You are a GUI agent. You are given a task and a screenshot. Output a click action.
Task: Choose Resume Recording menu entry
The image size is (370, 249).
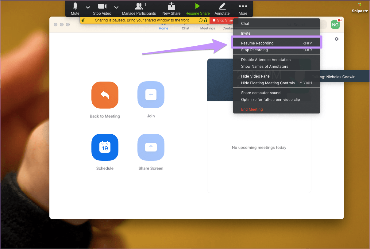tap(276, 43)
